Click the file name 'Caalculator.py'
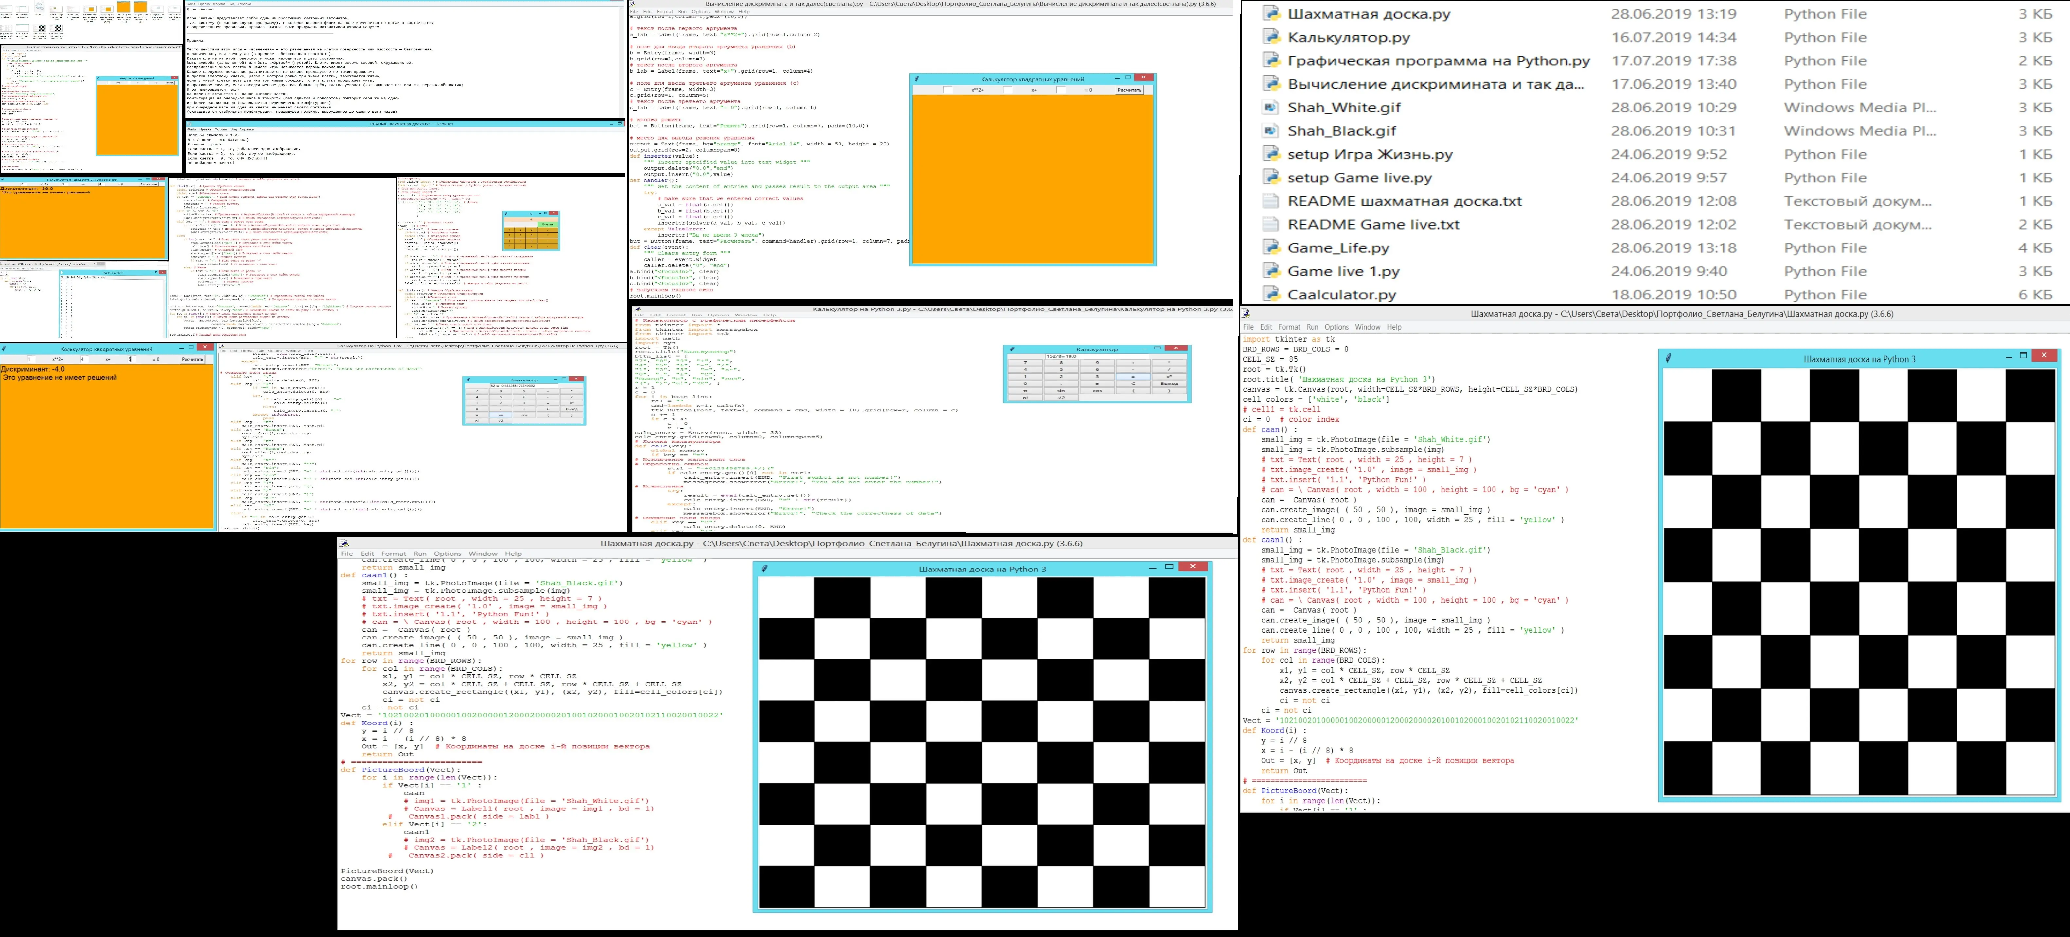This screenshot has width=2070, height=937. pos(1342,294)
